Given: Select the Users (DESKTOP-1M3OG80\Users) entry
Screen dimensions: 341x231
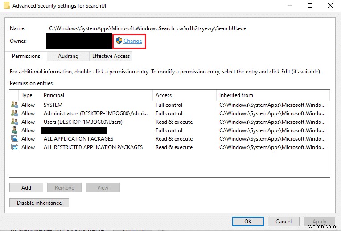Looking at the screenshot, I should click(83, 122).
